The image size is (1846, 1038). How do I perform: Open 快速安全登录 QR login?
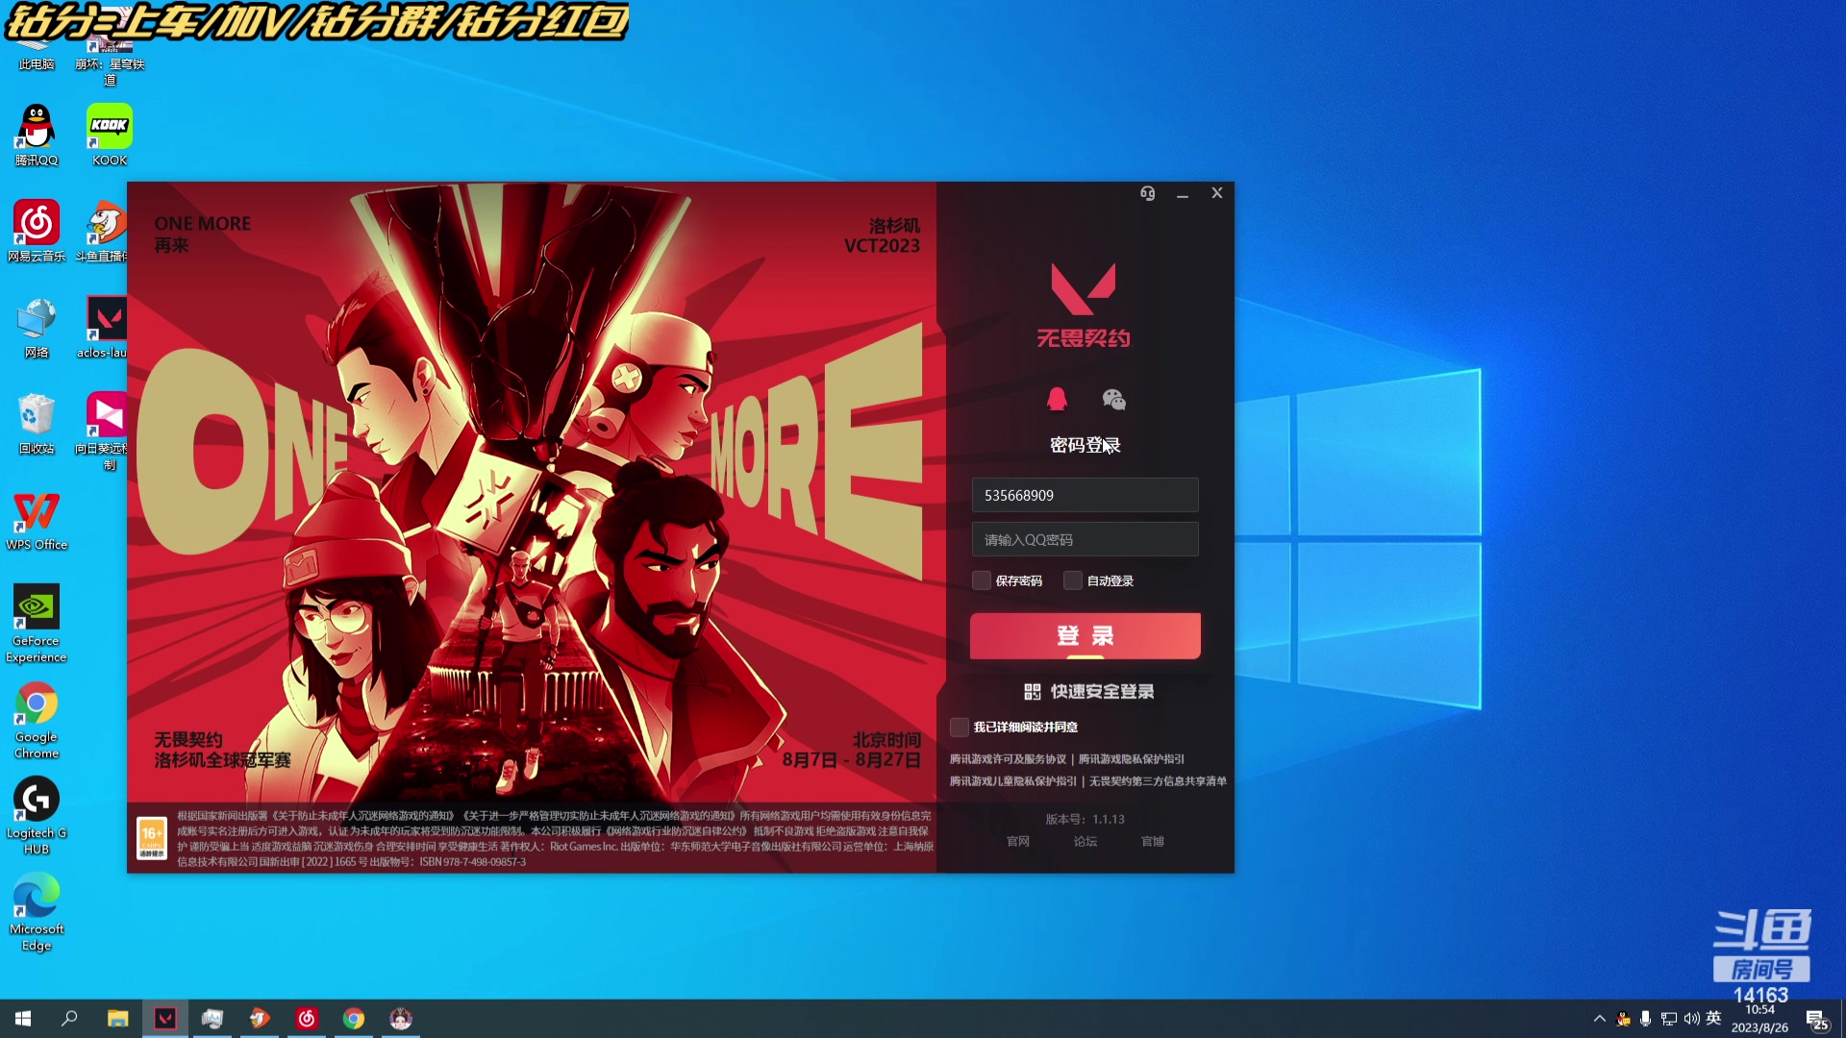pyautogui.click(x=1088, y=691)
